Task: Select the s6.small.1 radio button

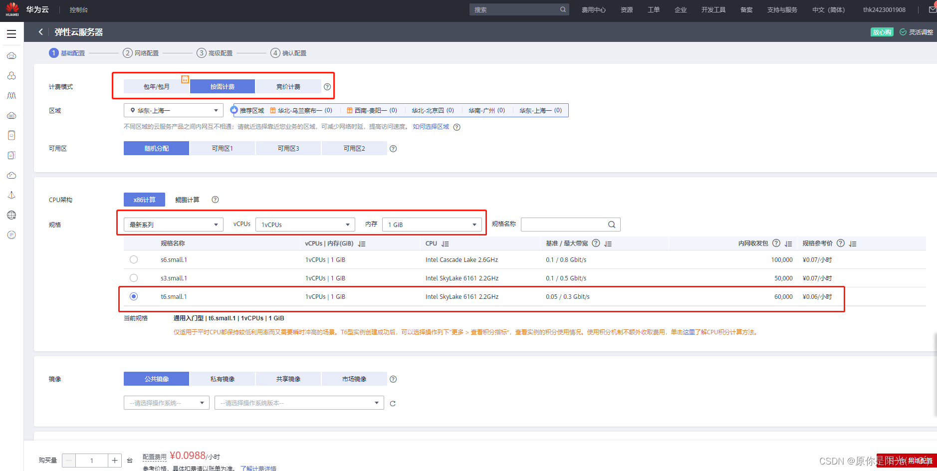Action: (134, 259)
